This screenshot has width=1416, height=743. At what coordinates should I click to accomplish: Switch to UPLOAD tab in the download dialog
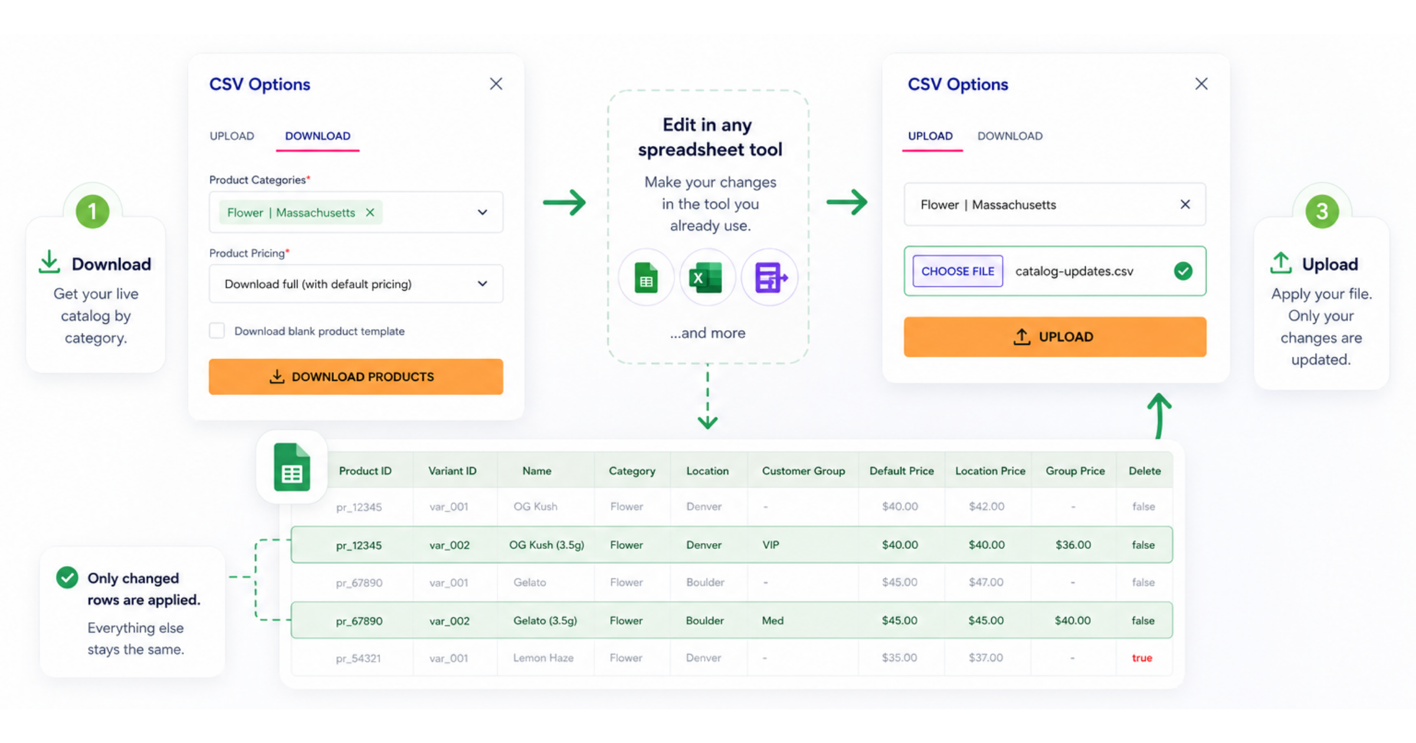click(x=232, y=136)
